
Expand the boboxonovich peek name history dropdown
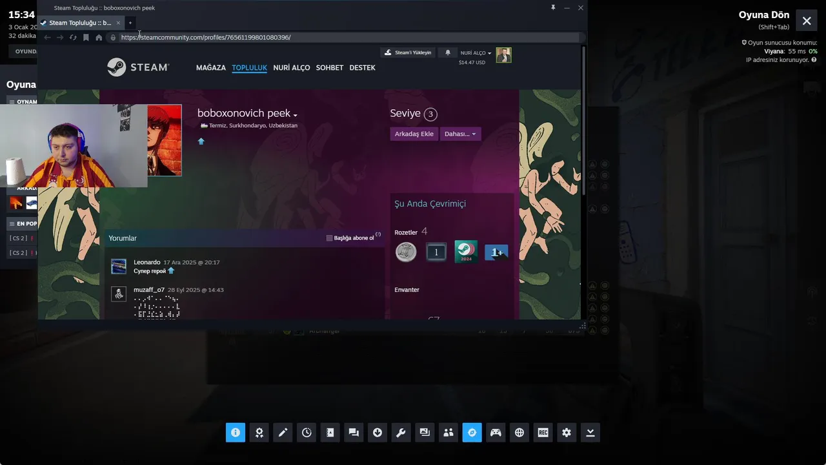295,115
